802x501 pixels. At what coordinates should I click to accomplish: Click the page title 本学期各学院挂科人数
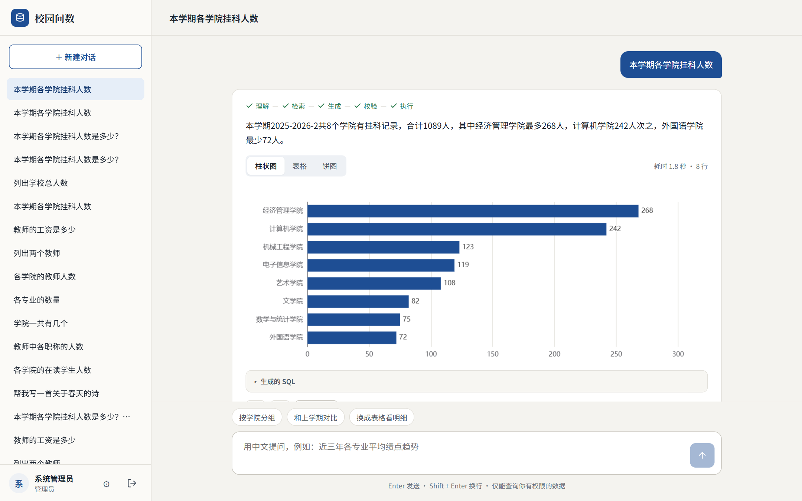tap(214, 19)
